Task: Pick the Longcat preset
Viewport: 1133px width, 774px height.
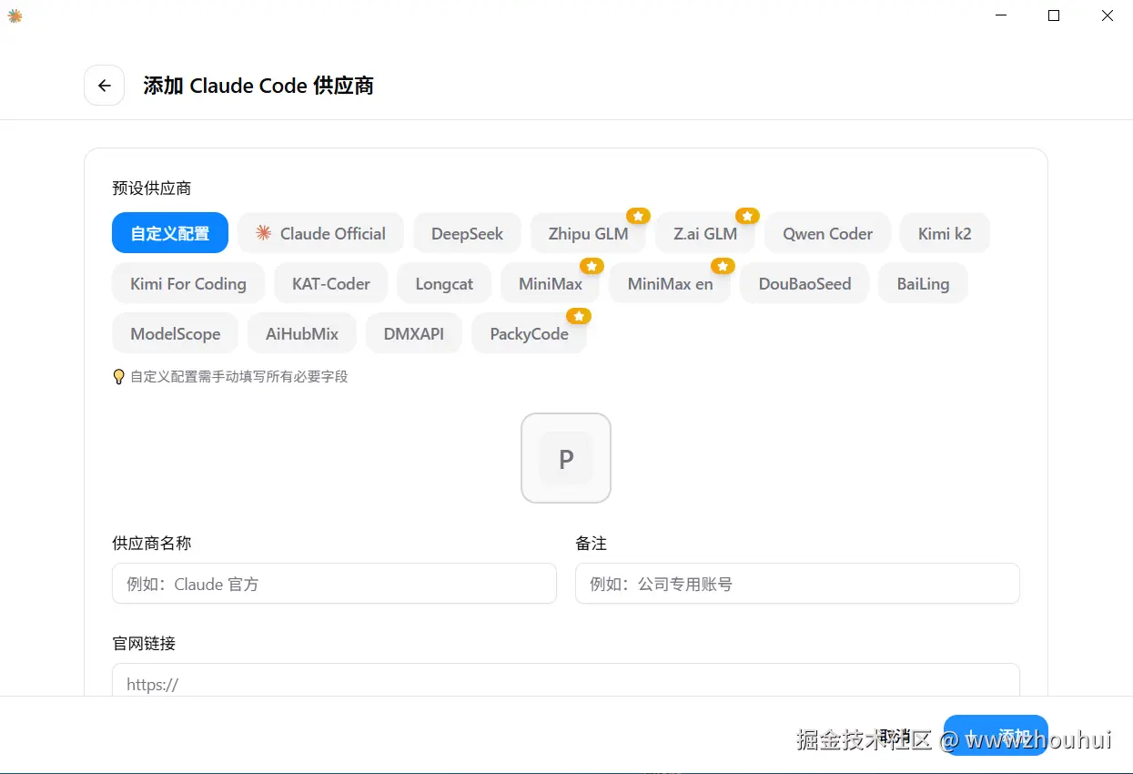Action: click(x=444, y=283)
